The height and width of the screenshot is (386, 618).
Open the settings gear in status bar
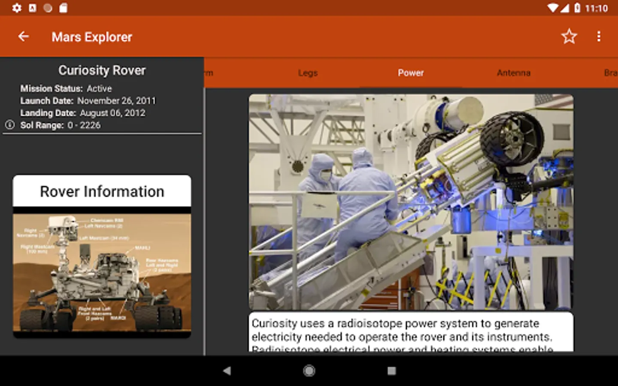point(17,8)
